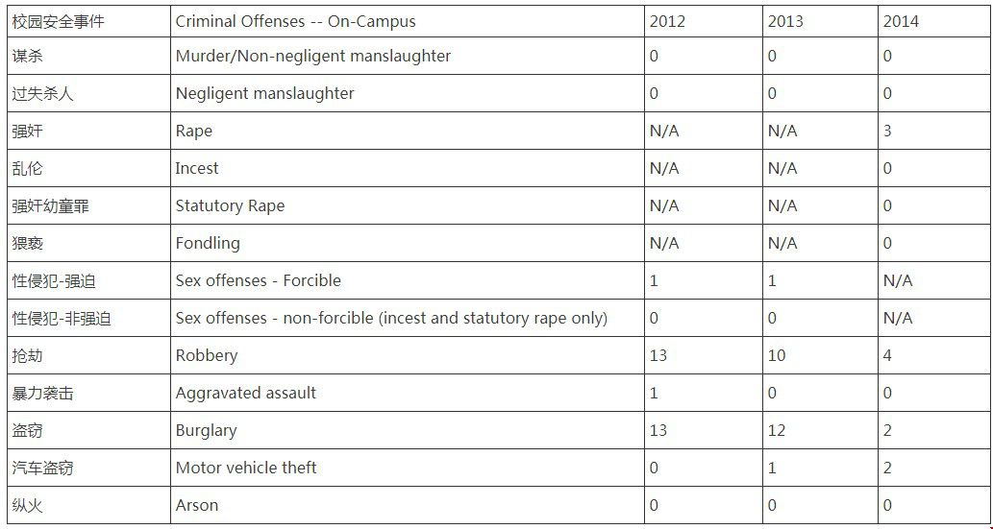993x529 pixels.
Task: Click the 2014 column header
Action: [x=901, y=21]
